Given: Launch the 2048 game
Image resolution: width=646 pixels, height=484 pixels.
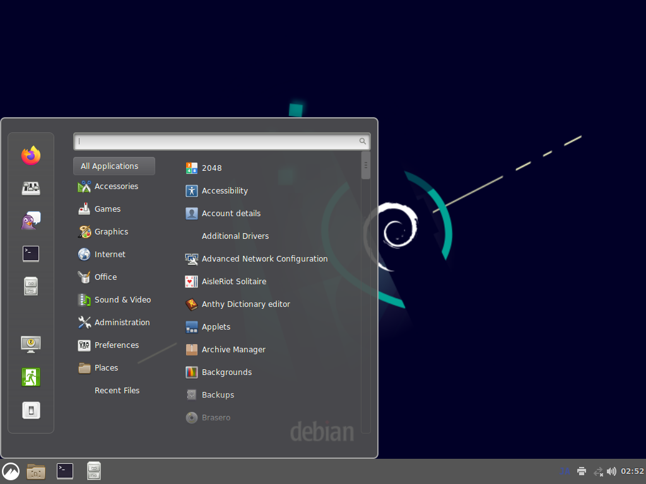Looking at the screenshot, I should (211, 168).
